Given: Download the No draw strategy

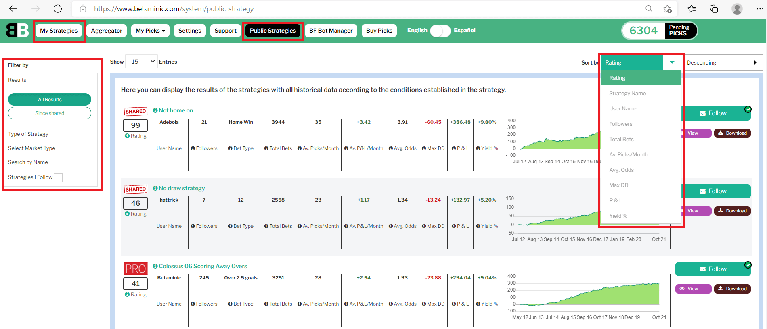Looking at the screenshot, I should pos(732,211).
